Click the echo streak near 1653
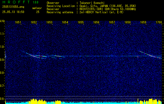 tap(58, 56)
